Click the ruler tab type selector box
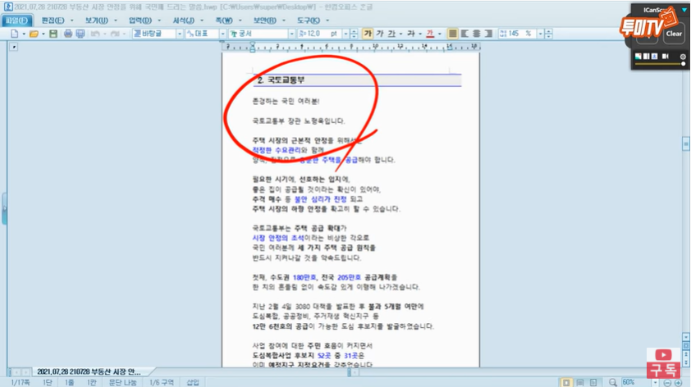691x387 pixels. point(14,47)
